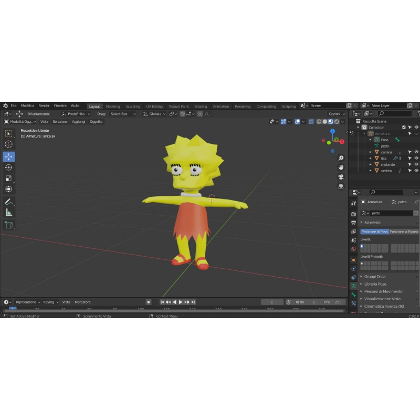Select the Measure ruler tool
Screen dimensions: 420x420
[8, 213]
